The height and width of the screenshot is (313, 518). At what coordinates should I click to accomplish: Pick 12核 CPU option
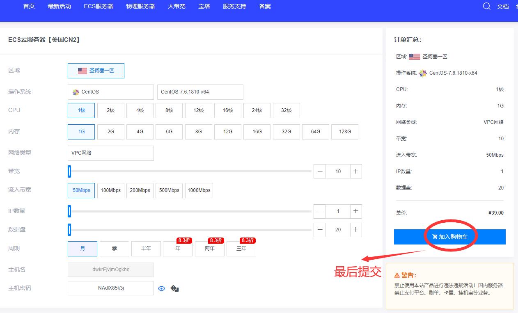199,110
